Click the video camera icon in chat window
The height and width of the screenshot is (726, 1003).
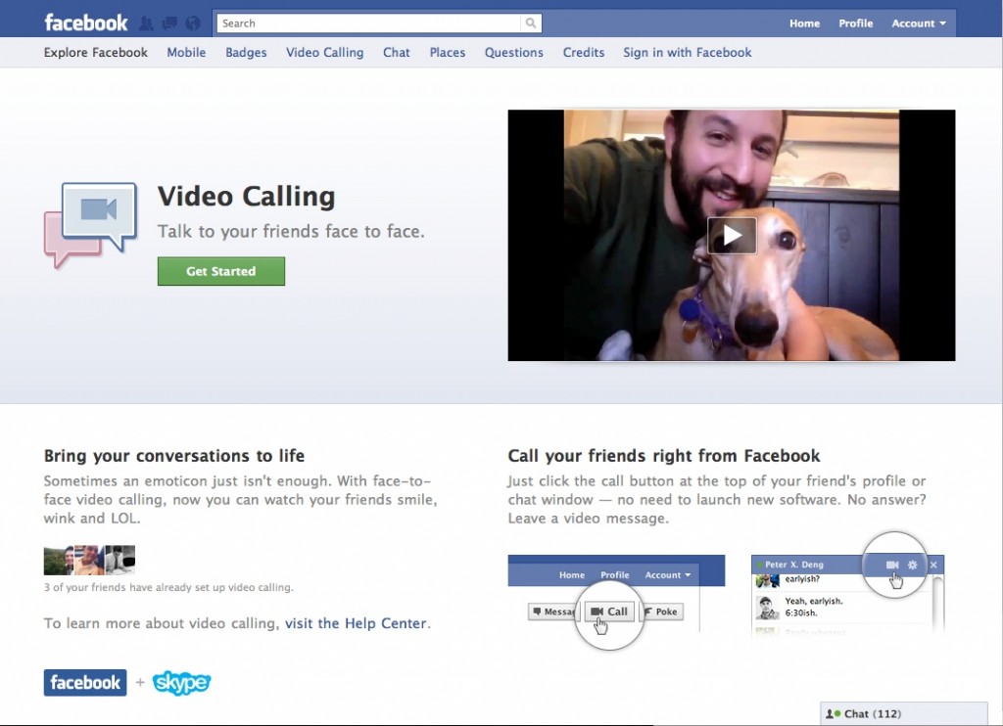point(892,565)
